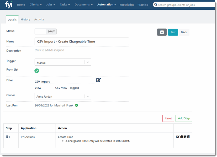Expand the Automation menu
The image size is (217, 157).
point(107,4)
